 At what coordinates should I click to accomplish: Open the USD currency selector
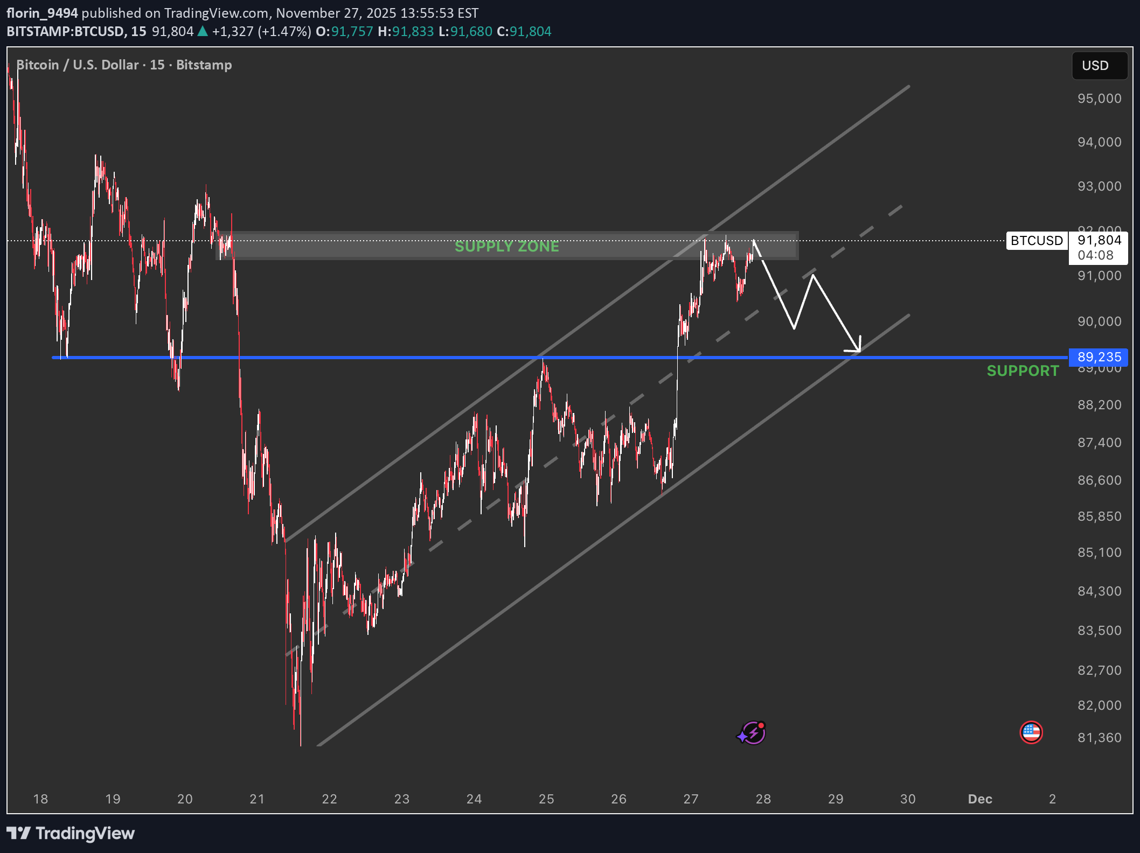point(1099,66)
